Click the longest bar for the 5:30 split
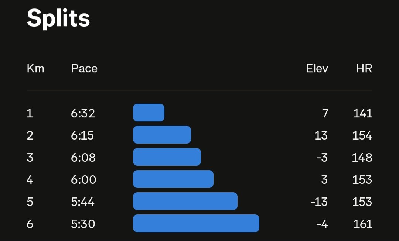 [196, 223]
